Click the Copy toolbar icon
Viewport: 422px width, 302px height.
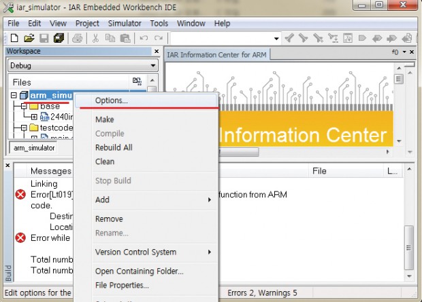[x=110, y=38]
